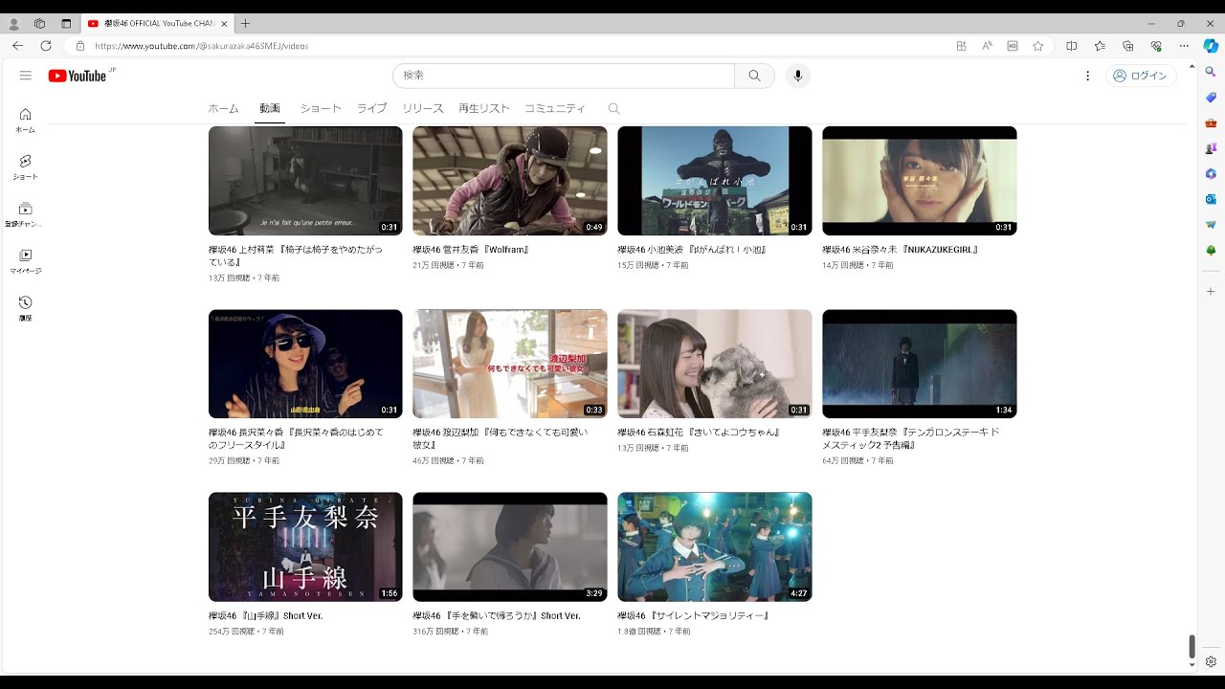
Task: Switch to the ショート channel tab
Action: pos(321,109)
